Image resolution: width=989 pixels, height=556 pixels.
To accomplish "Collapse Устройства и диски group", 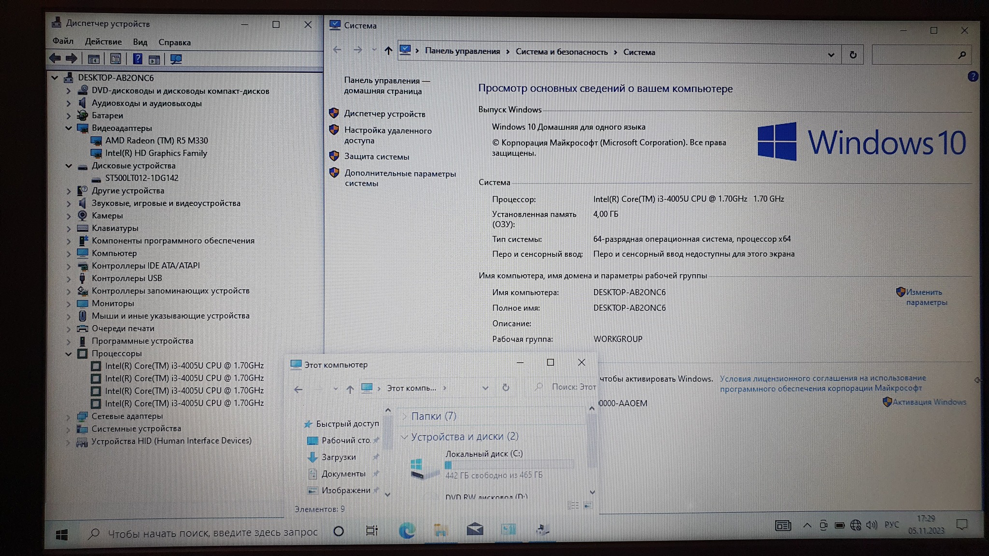I will 404,437.
